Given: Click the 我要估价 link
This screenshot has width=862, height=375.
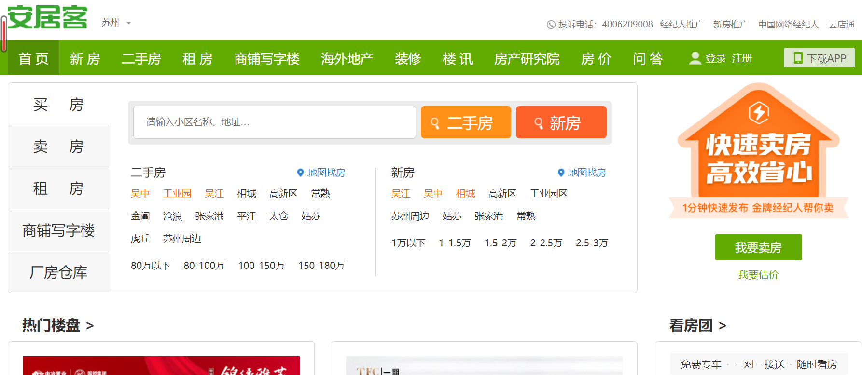Looking at the screenshot, I should (758, 275).
